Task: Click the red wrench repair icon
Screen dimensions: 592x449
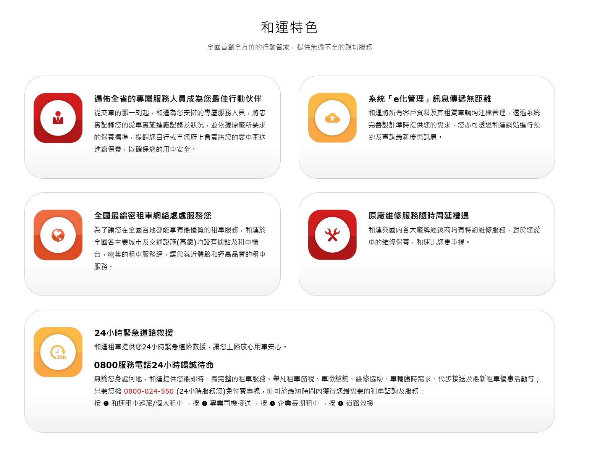Action: coord(332,235)
